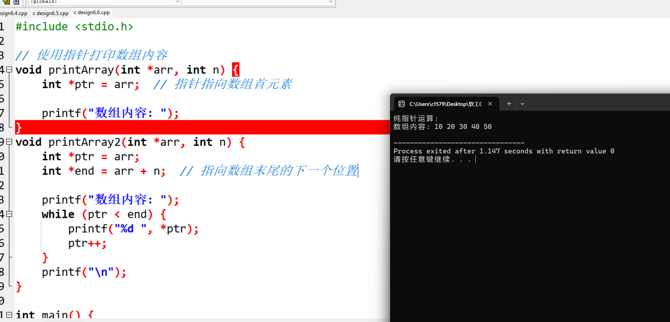Switch to the design6.5.cpp tab
The image size is (670, 322).
point(50,13)
